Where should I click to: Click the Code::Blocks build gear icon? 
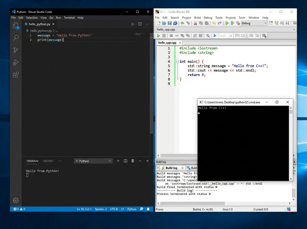pos(238,23)
